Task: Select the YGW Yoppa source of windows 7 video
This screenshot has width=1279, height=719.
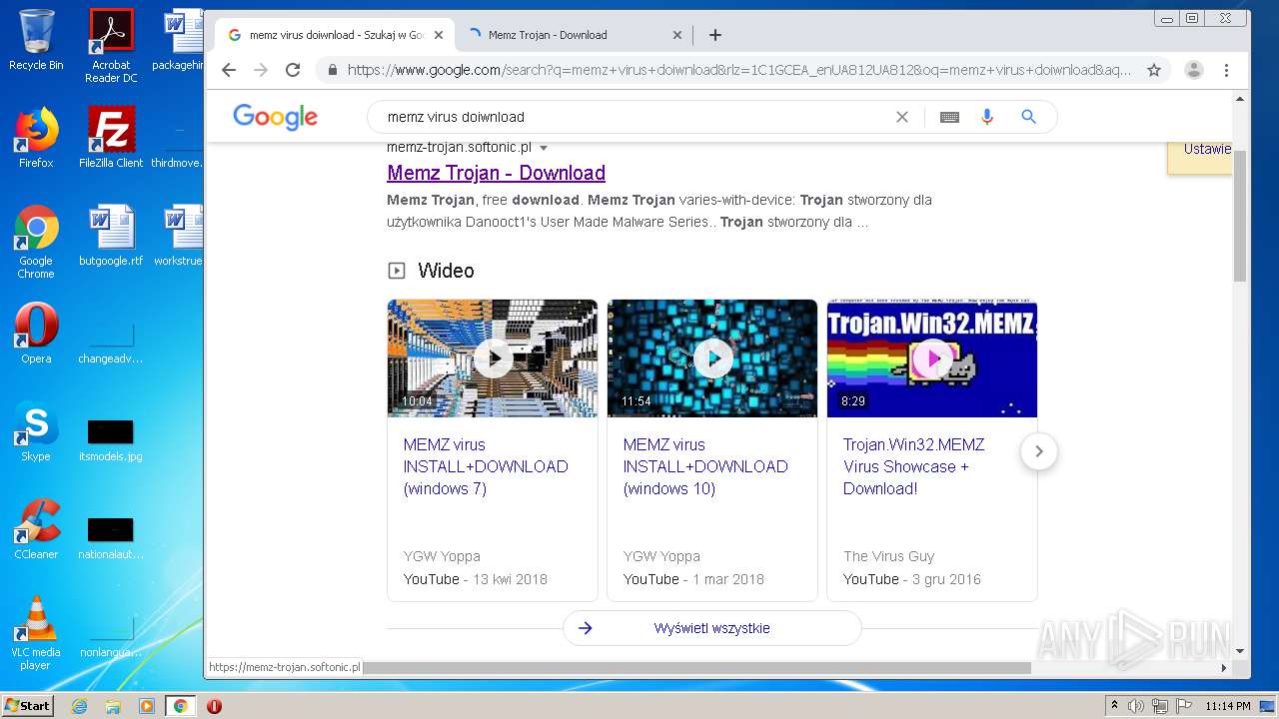Action: [442, 556]
